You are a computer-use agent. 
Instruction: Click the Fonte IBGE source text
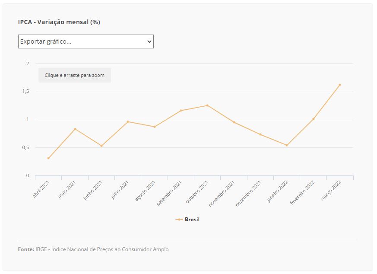point(93,249)
